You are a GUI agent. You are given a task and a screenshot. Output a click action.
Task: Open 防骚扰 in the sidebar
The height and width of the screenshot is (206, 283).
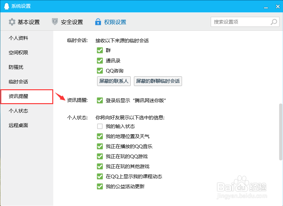pos(27,67)
